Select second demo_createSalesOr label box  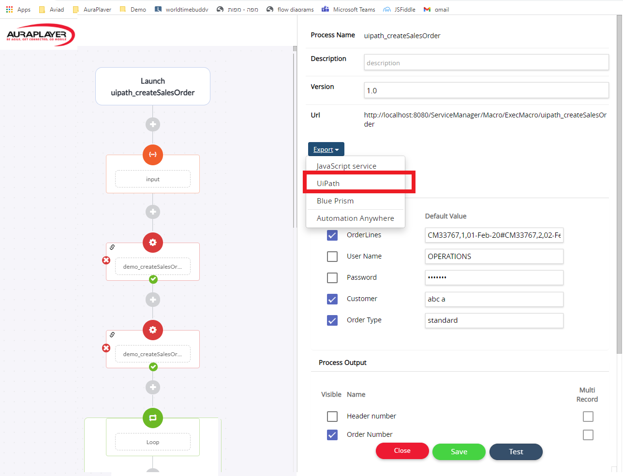153,354
